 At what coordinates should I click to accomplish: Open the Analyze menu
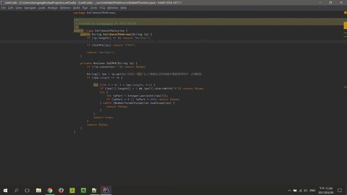click(x=53, y=8)
